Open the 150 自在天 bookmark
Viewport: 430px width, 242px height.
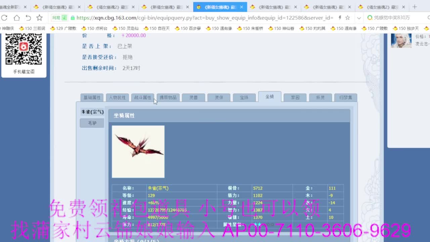(x=157, y=29)
